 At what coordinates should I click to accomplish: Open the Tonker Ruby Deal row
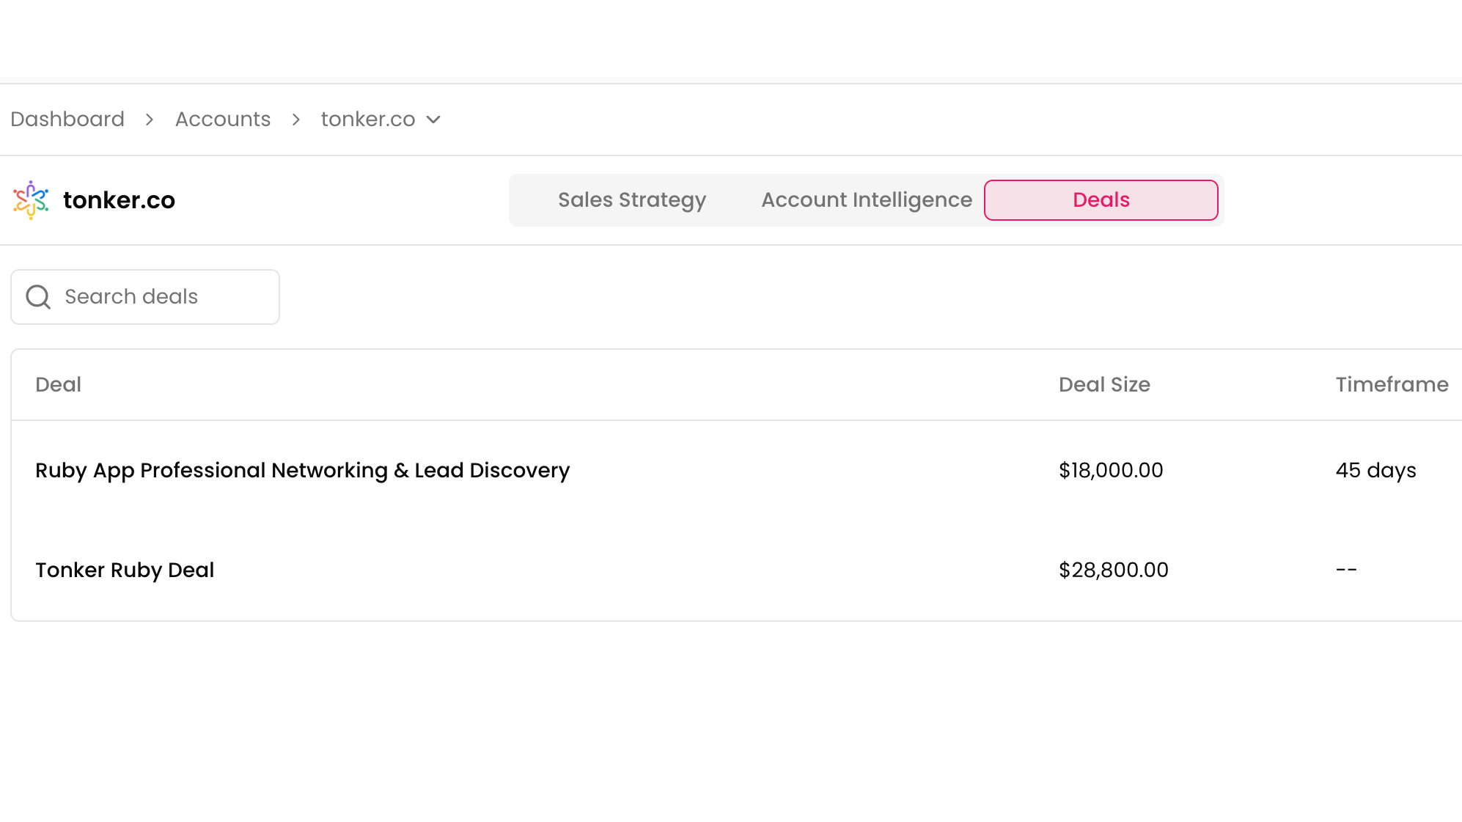tap(125, 570)
